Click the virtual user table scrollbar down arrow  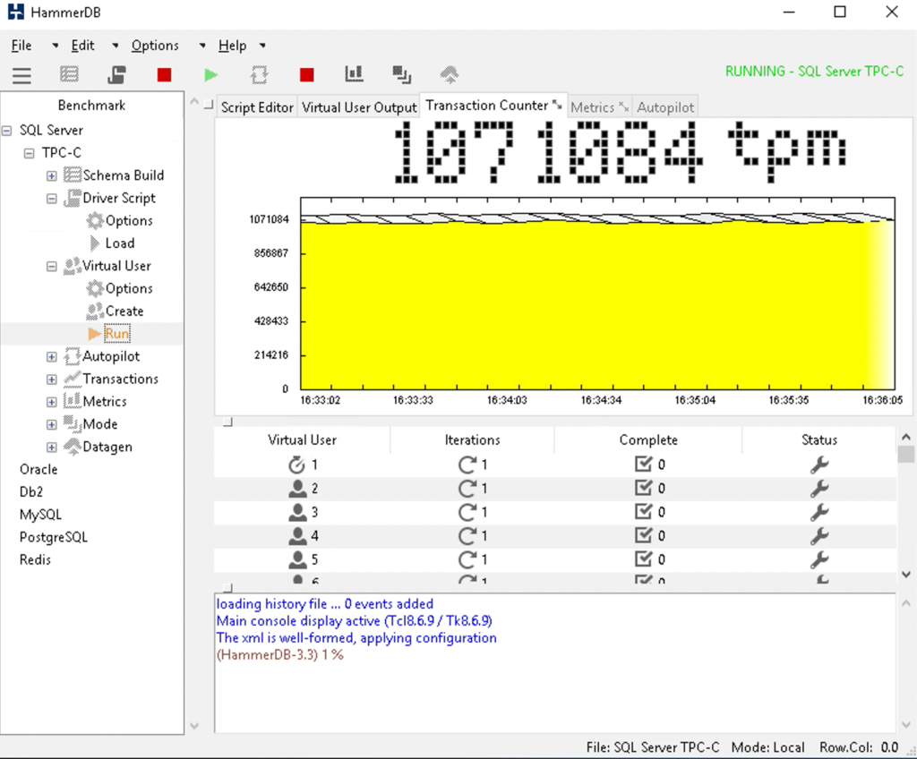point(906,575)
